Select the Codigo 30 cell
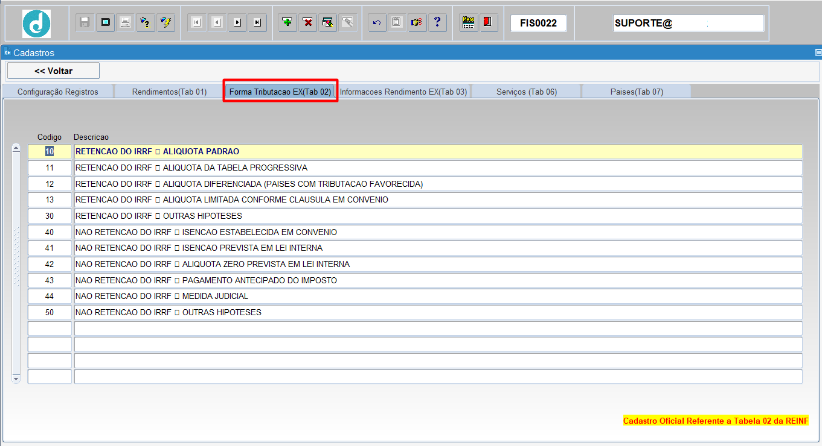Image resolution: width=822 pixels, height=446 pixels. tap(50, 216)
